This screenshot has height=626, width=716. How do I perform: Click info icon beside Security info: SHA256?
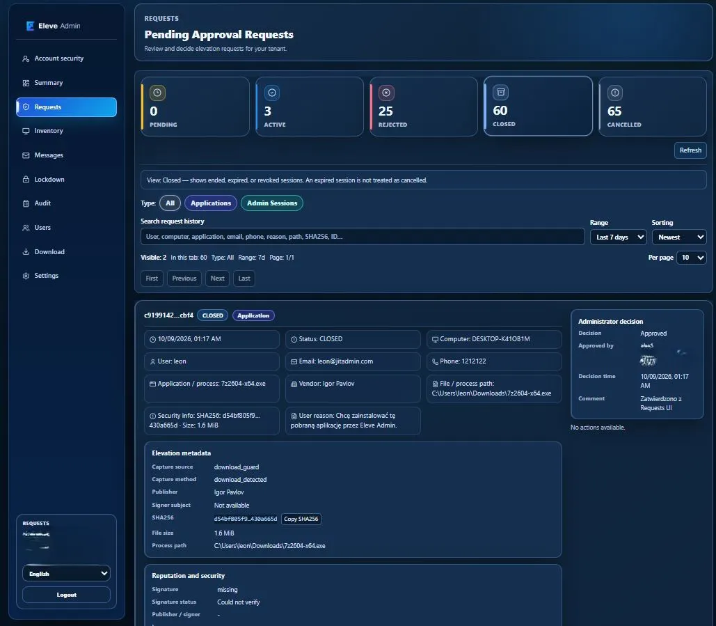click(x=152, y=416)
